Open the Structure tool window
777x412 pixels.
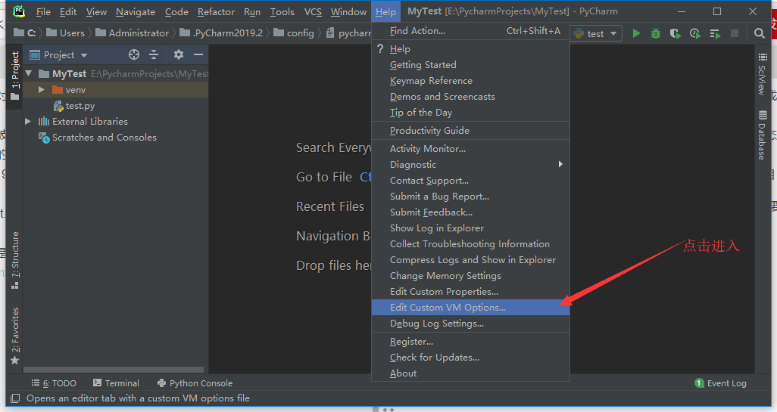click(15, 260)
